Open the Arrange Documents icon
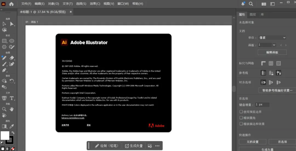Image resolution: width=296 pixels, height=151 pixels. pyautogui.click(x=264, y=4)
